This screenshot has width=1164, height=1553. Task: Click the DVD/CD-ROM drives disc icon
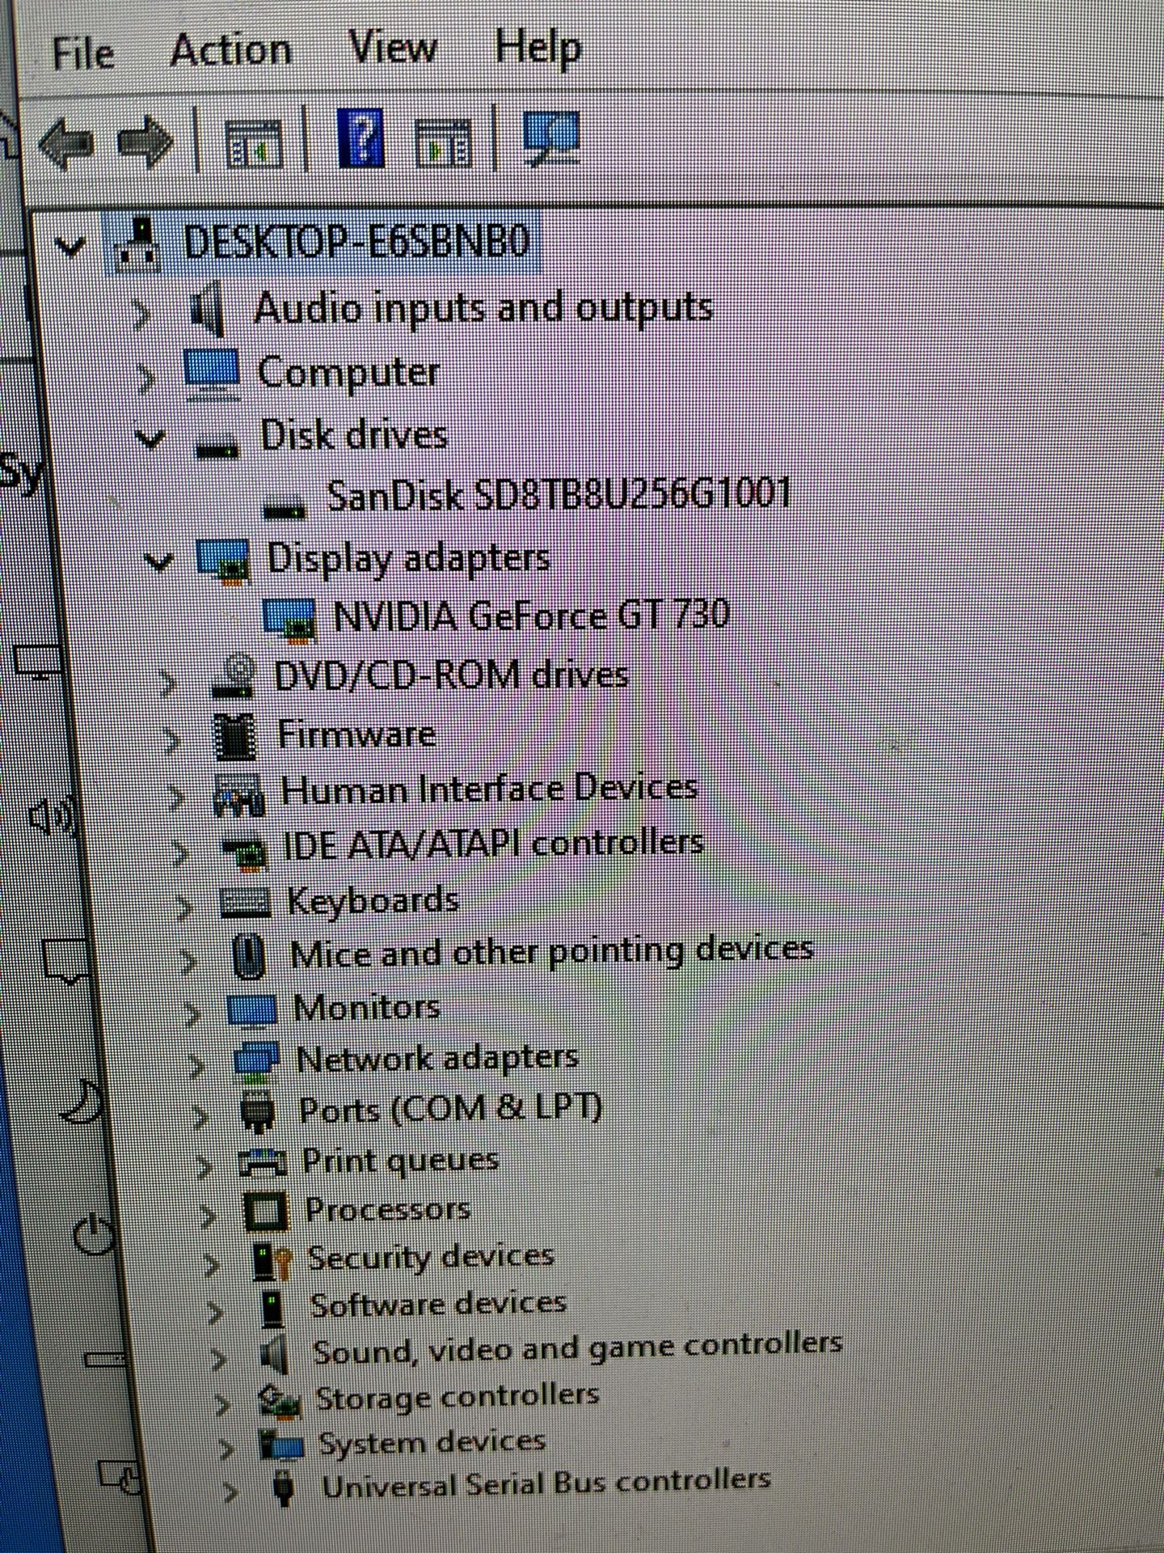pos(234,677)
